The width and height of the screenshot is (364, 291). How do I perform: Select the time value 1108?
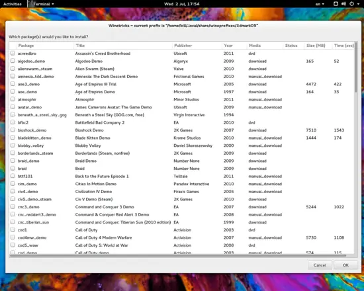coord(339,237)
